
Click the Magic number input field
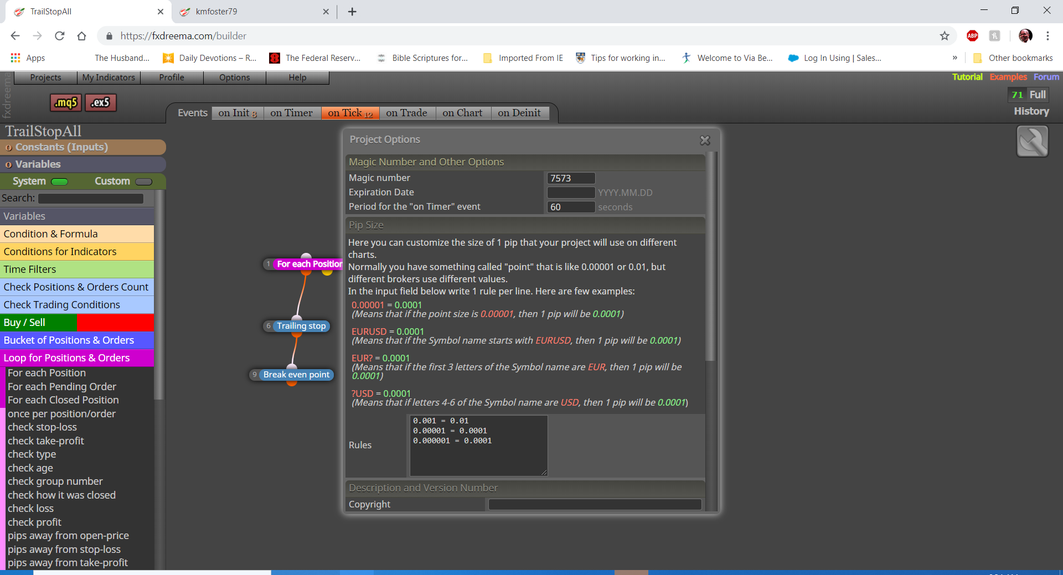(571, 178)
